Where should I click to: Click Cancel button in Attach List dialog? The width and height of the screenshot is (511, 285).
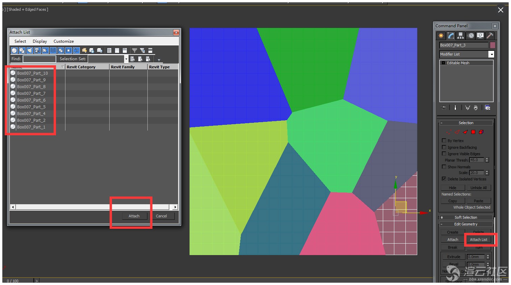point(161,216)
